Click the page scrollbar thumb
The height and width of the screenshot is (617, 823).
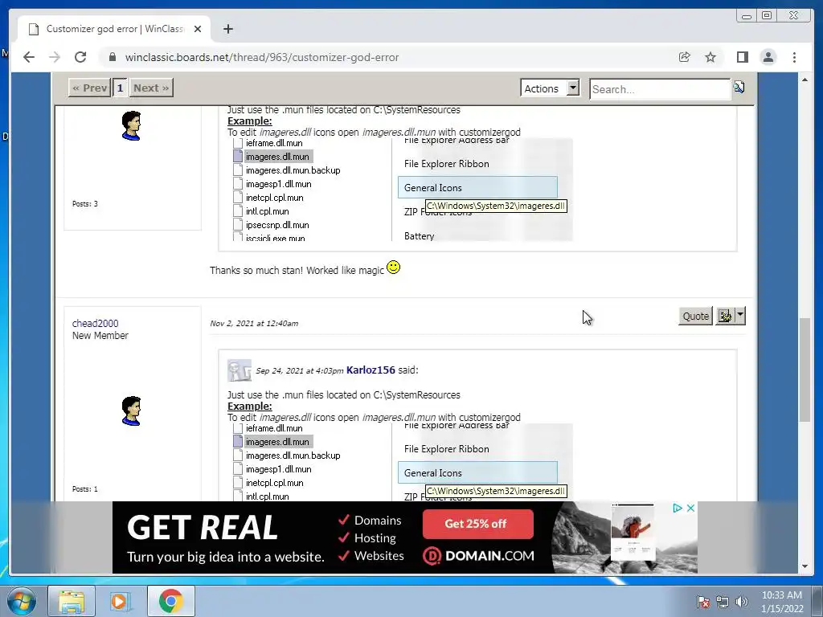pyautogui.click(x=805, y=370)
